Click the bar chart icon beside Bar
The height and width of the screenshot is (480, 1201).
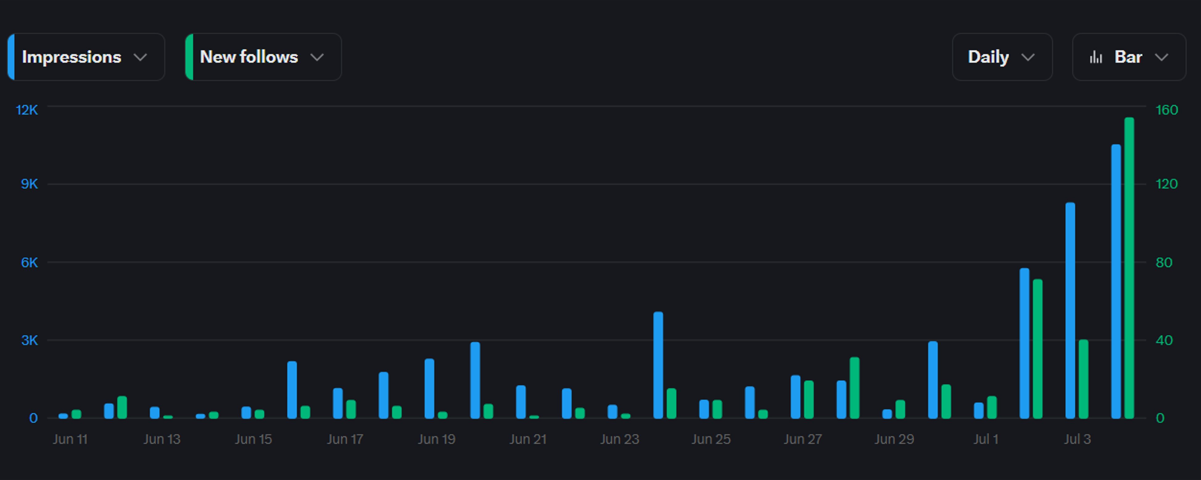[x=1097, y=57]
